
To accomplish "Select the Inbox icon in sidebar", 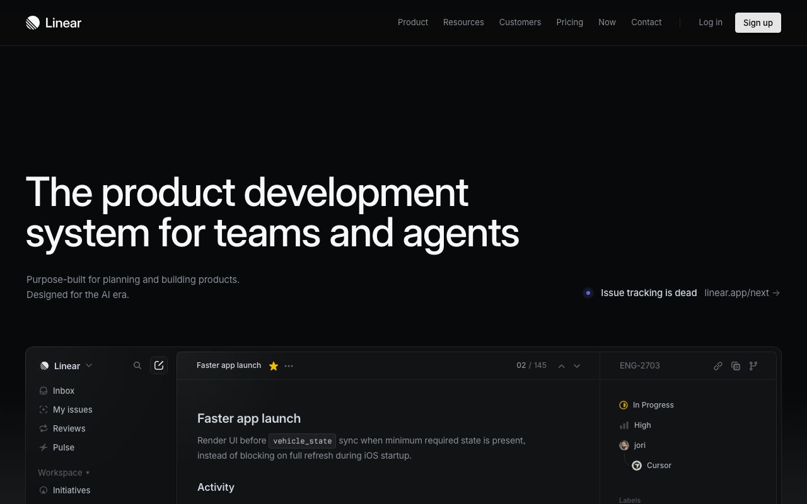I will pos(44,391).
